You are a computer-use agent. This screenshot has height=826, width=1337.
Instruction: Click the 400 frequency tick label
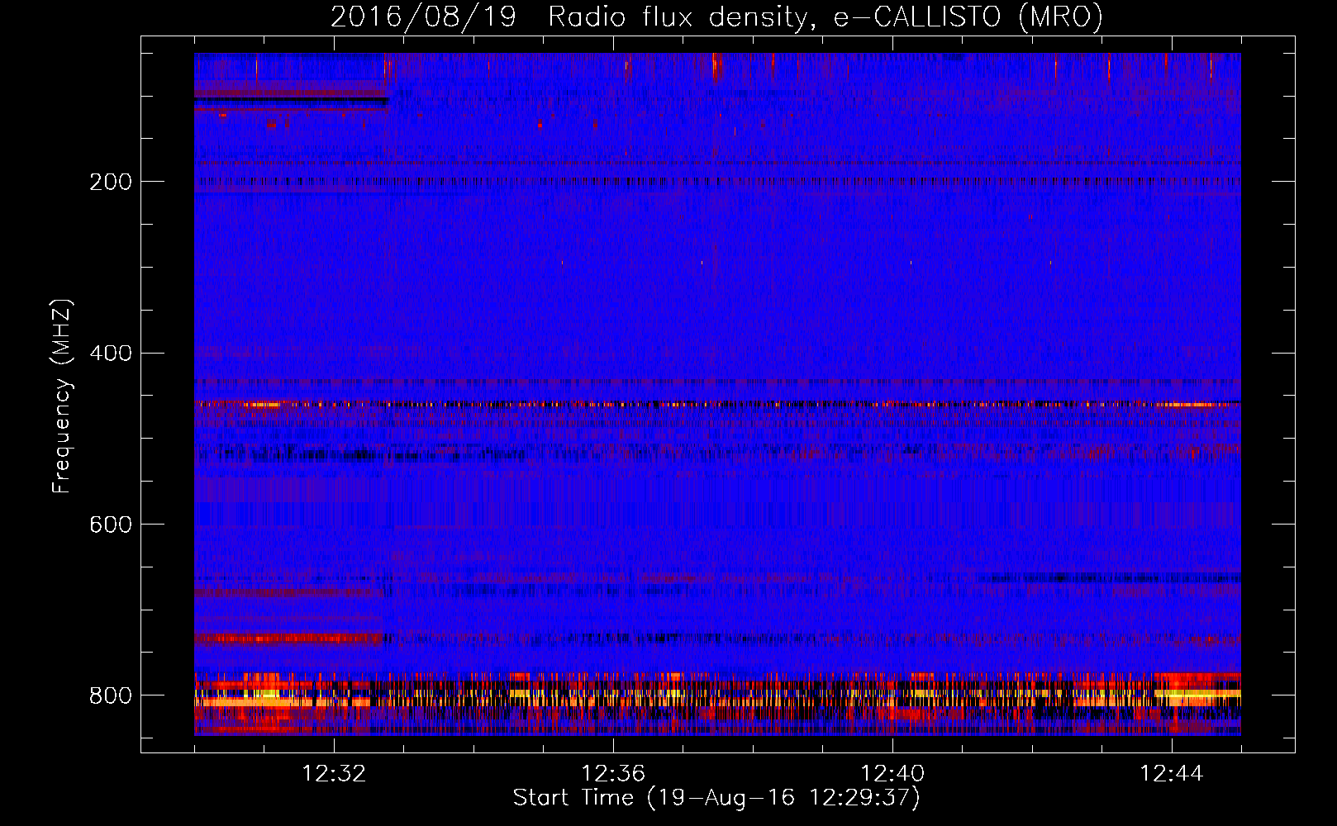point(111,354)
